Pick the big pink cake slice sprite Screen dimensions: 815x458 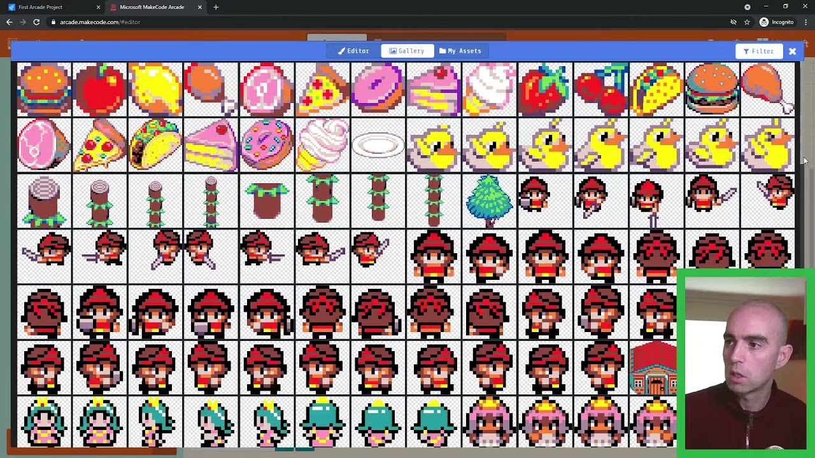click(x=211, y=145)
